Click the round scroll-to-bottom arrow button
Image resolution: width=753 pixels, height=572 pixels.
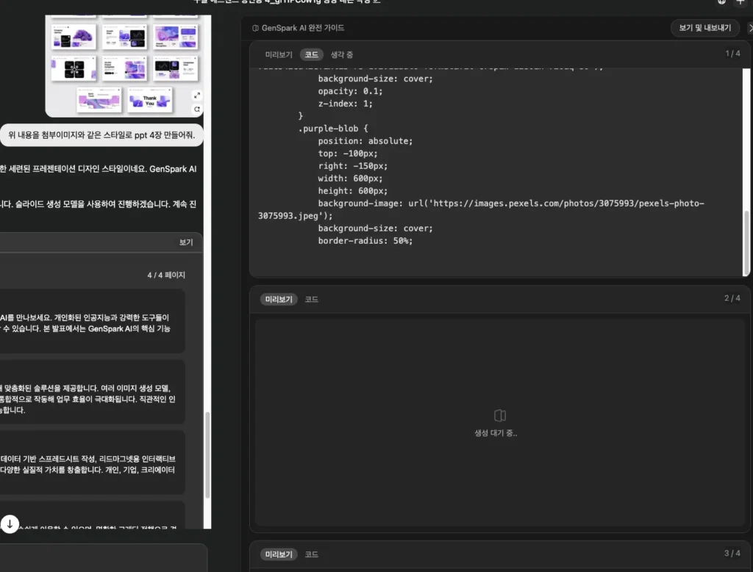10,524
